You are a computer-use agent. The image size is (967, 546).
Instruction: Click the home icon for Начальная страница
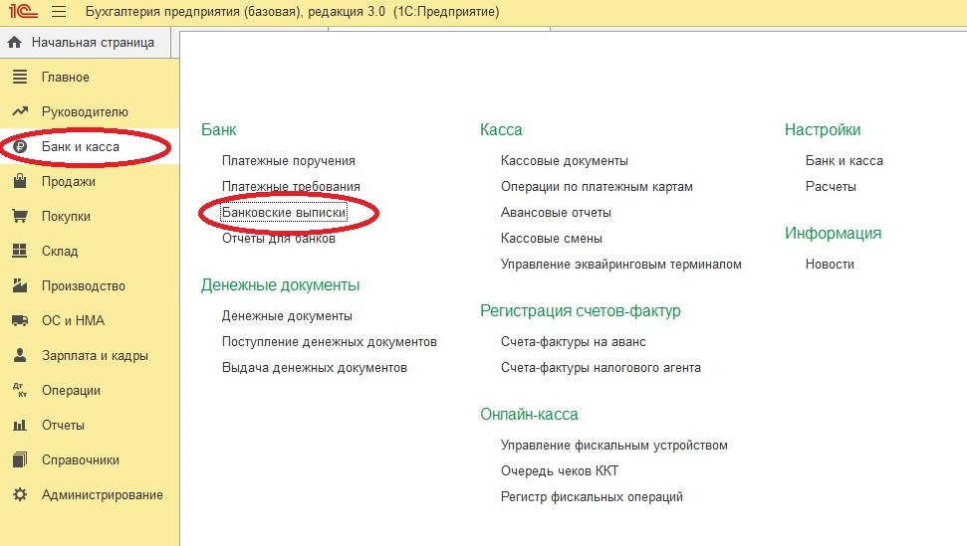click(15, 43)
